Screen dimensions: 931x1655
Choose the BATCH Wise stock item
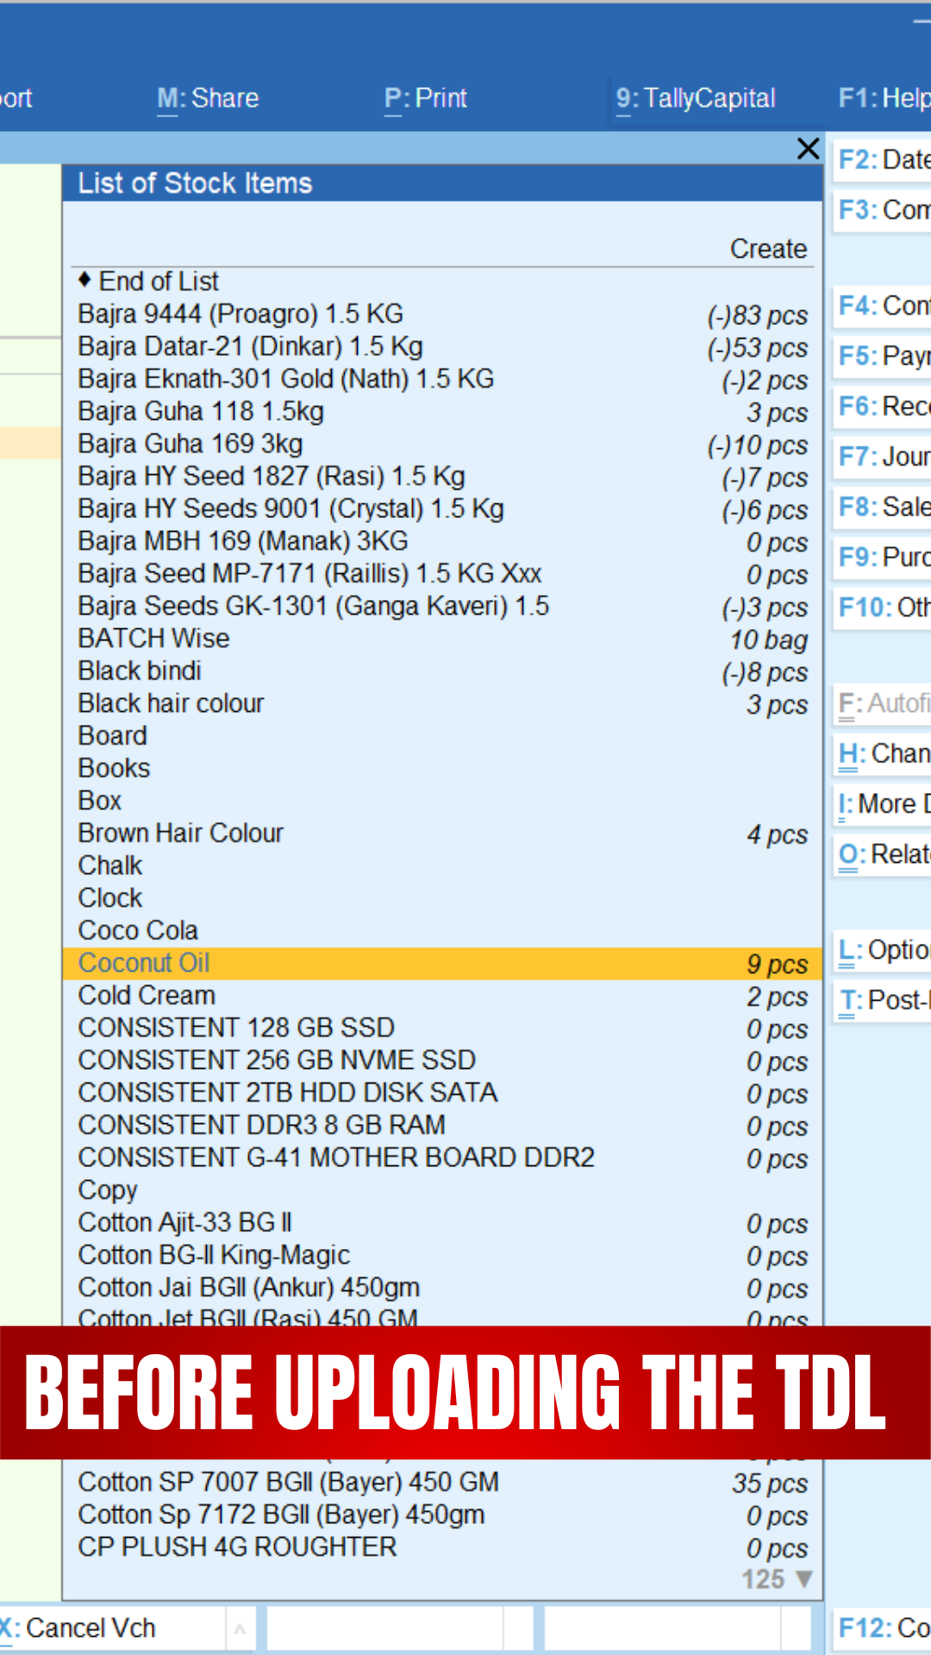click(153, 639)
